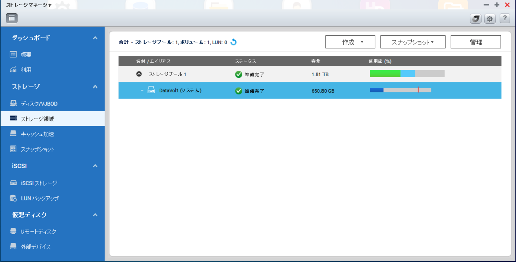The image size is (516, 262).
Task: Click the リモートディスク icon
Action: click(13, 231)
